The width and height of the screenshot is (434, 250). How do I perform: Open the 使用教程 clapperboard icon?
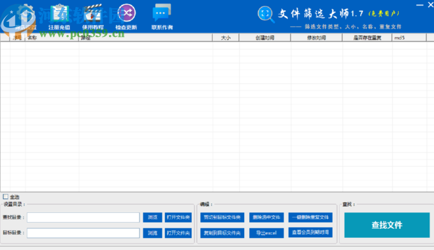(x=93, y=13)
